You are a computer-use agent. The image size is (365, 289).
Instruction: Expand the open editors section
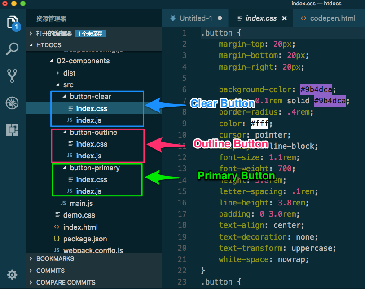coord(31,34)
